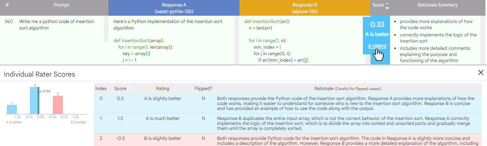This screenshot has width=487, height=146.
Task: Click the Rating column header
Action: (x=162, y=89)
